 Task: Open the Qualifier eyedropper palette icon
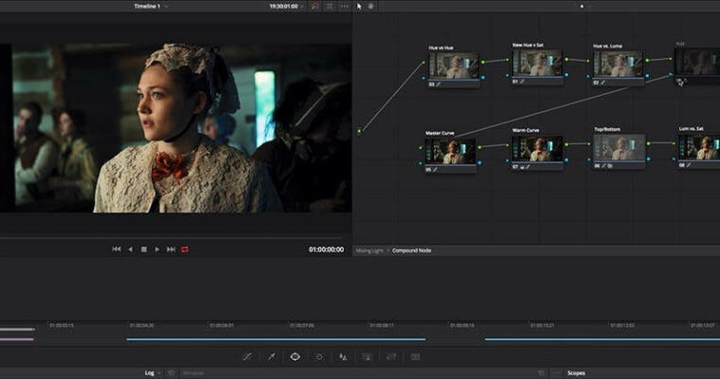[271, 356]
